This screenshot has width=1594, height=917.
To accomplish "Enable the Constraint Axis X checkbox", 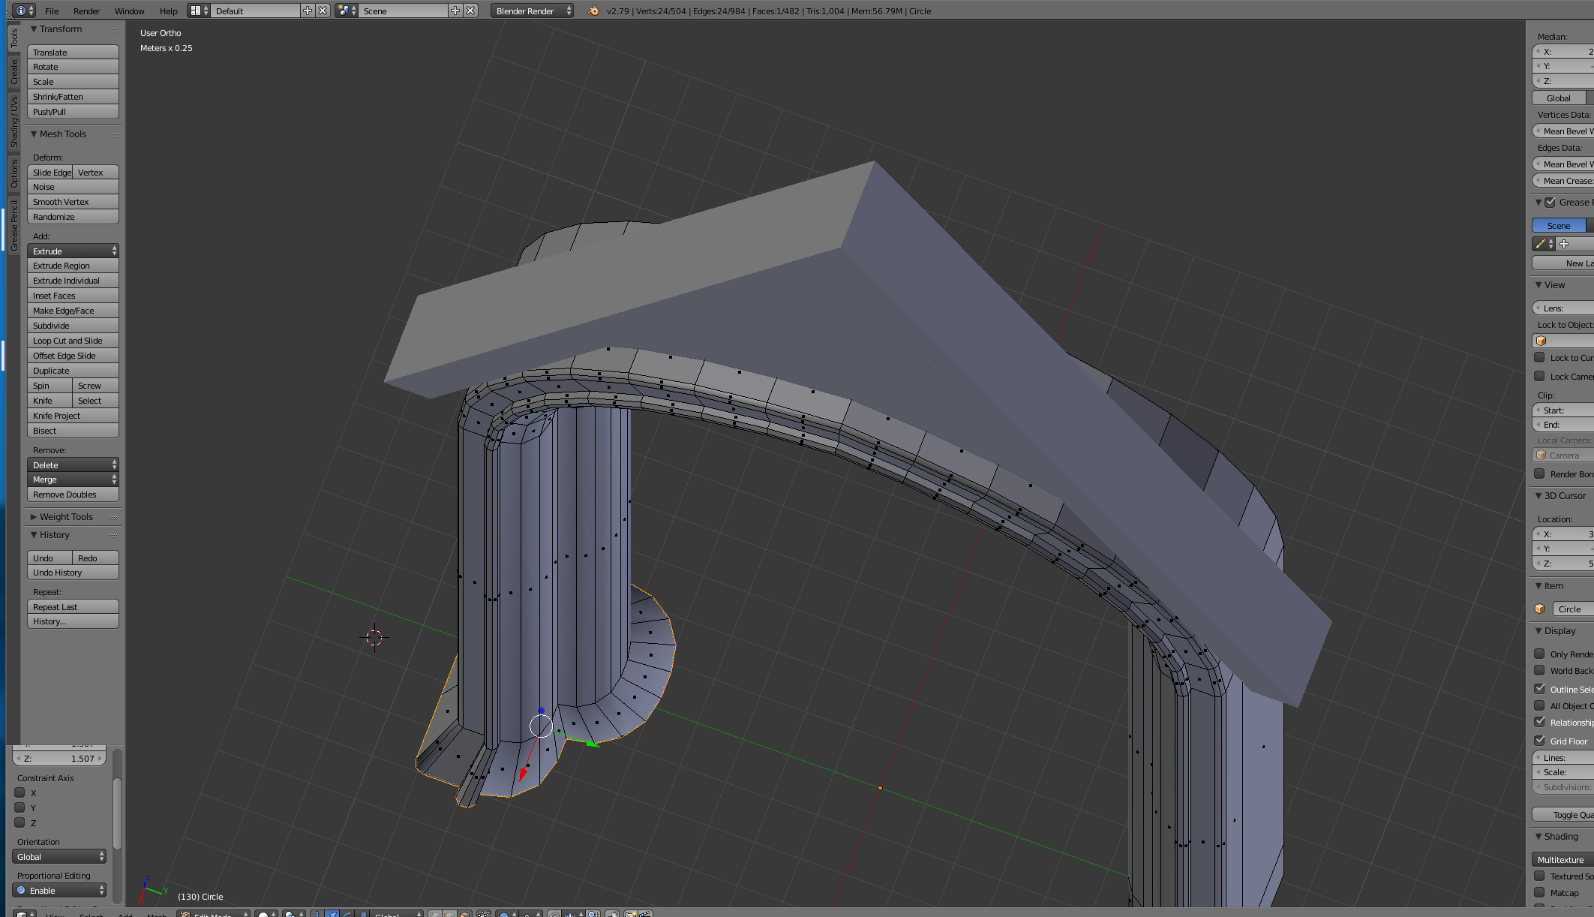I will click(x=20, y=792).
